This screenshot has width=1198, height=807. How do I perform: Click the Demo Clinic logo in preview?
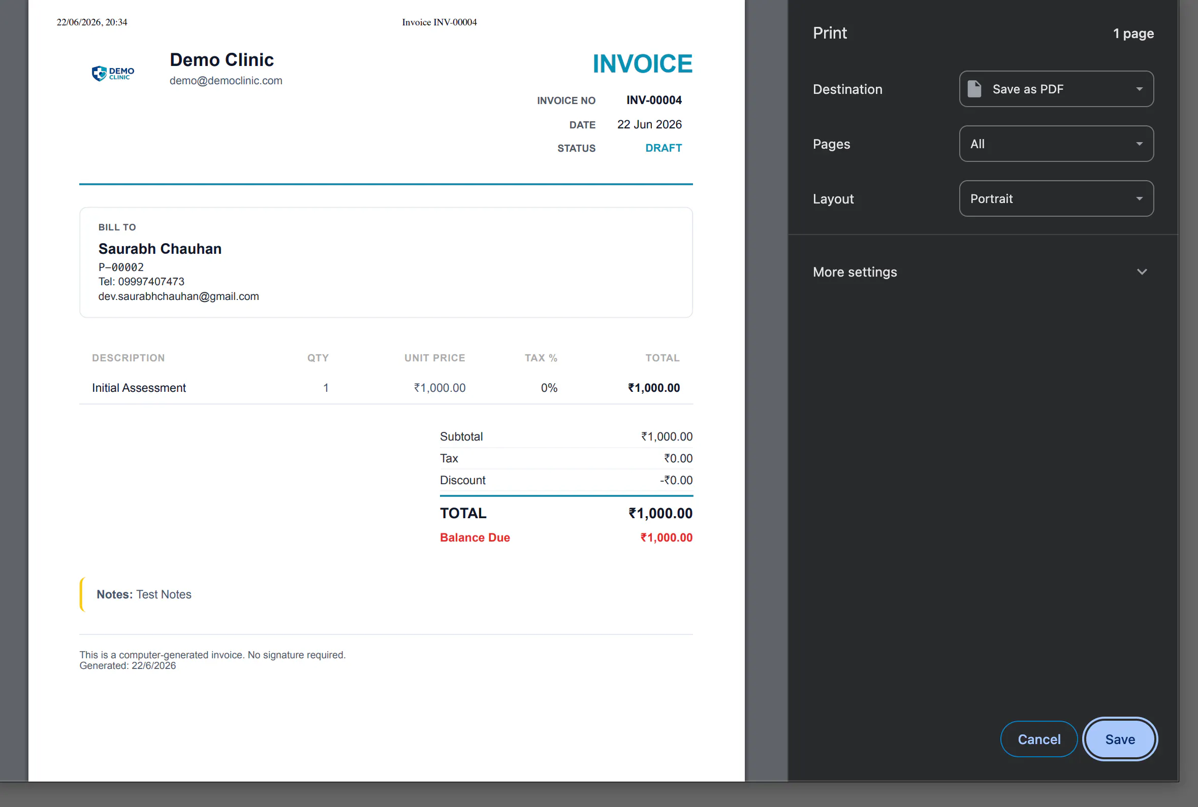click(113, 73)
